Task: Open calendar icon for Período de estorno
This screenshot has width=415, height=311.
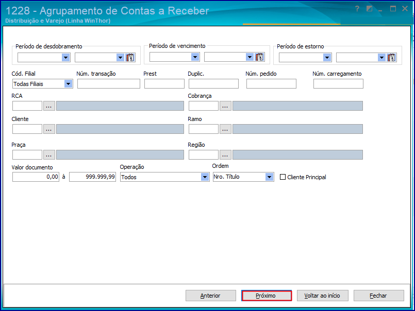Action: pyautogui.click(x=391, y=57)
